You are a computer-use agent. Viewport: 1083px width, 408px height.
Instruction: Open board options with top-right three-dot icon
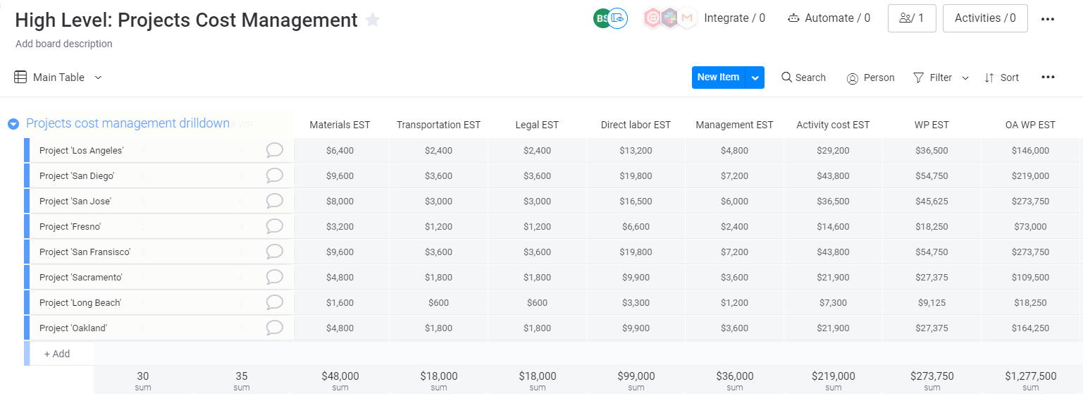point(1048,18)
